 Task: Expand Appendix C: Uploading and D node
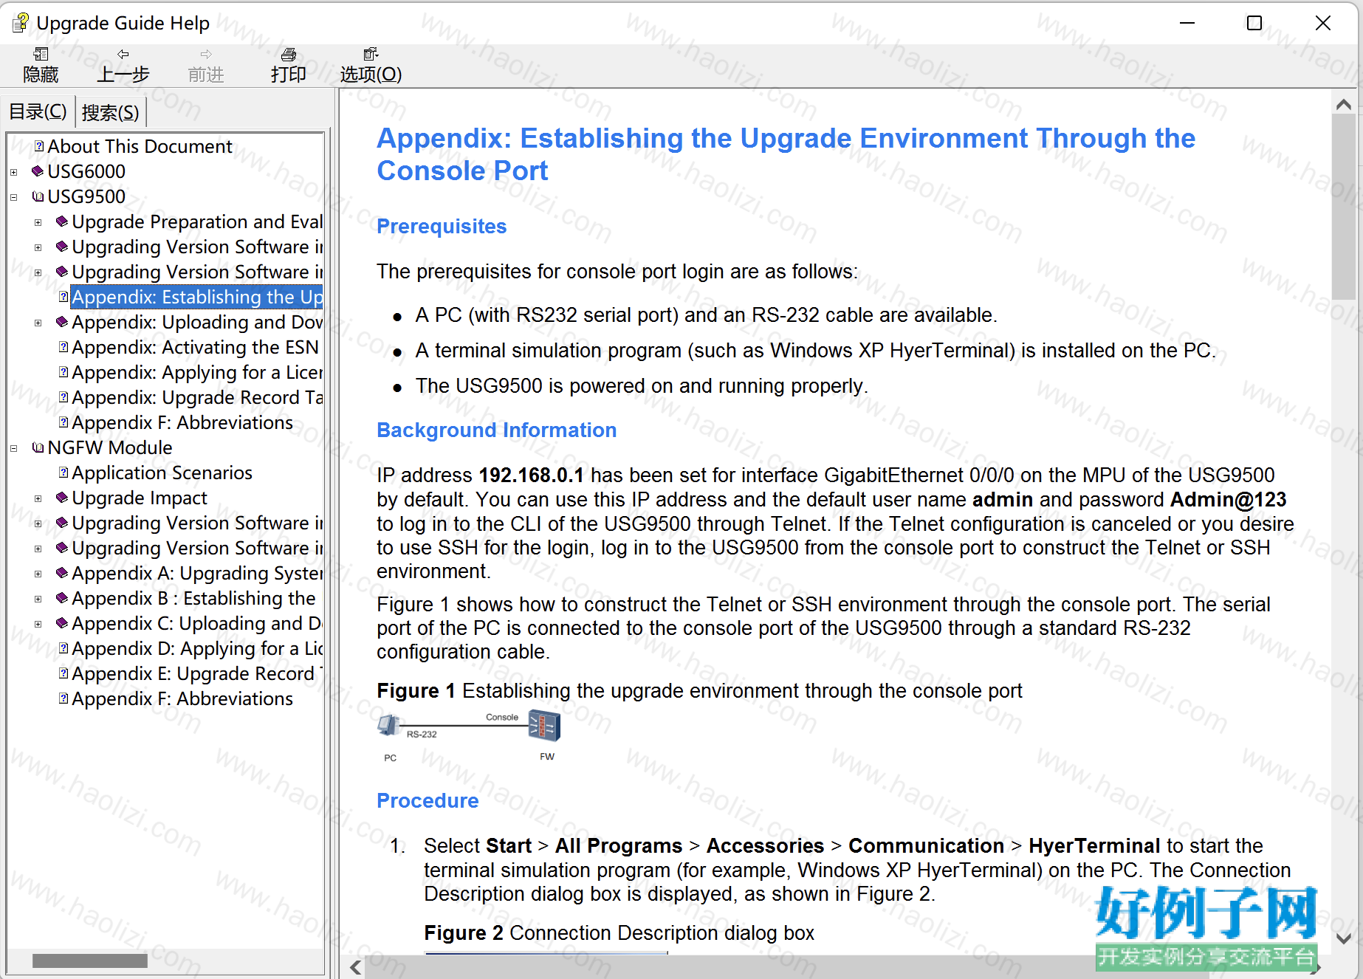click(38, 624)
